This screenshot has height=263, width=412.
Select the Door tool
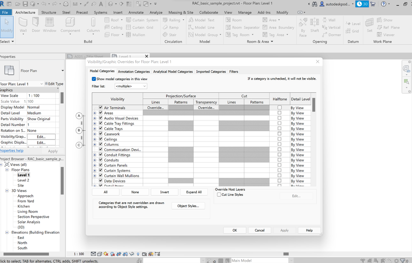pyautogui.click(x=36, y=25)
